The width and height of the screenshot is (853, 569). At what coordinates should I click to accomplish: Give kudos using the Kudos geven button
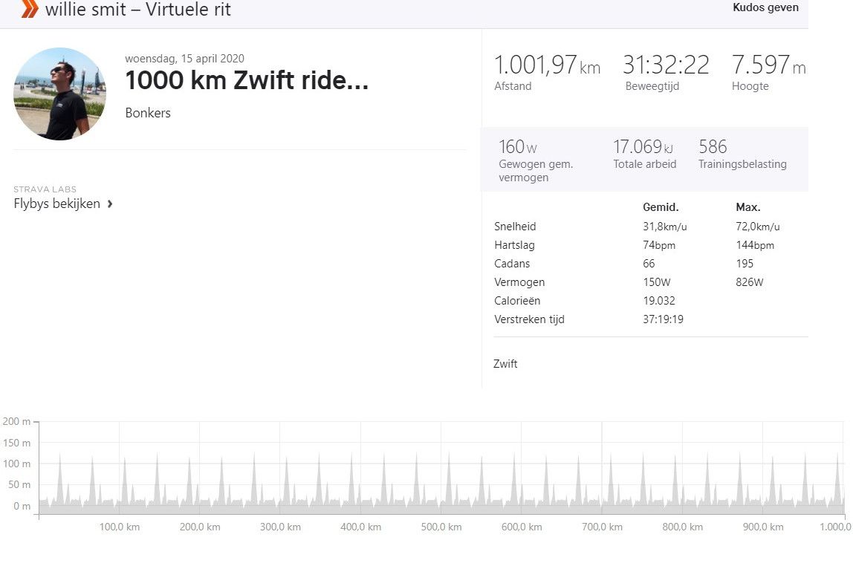(765, 7)
